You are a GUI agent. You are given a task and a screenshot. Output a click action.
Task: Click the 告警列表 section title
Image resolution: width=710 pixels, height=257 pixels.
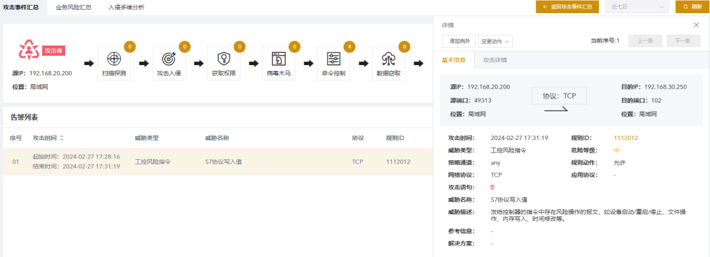24,118
